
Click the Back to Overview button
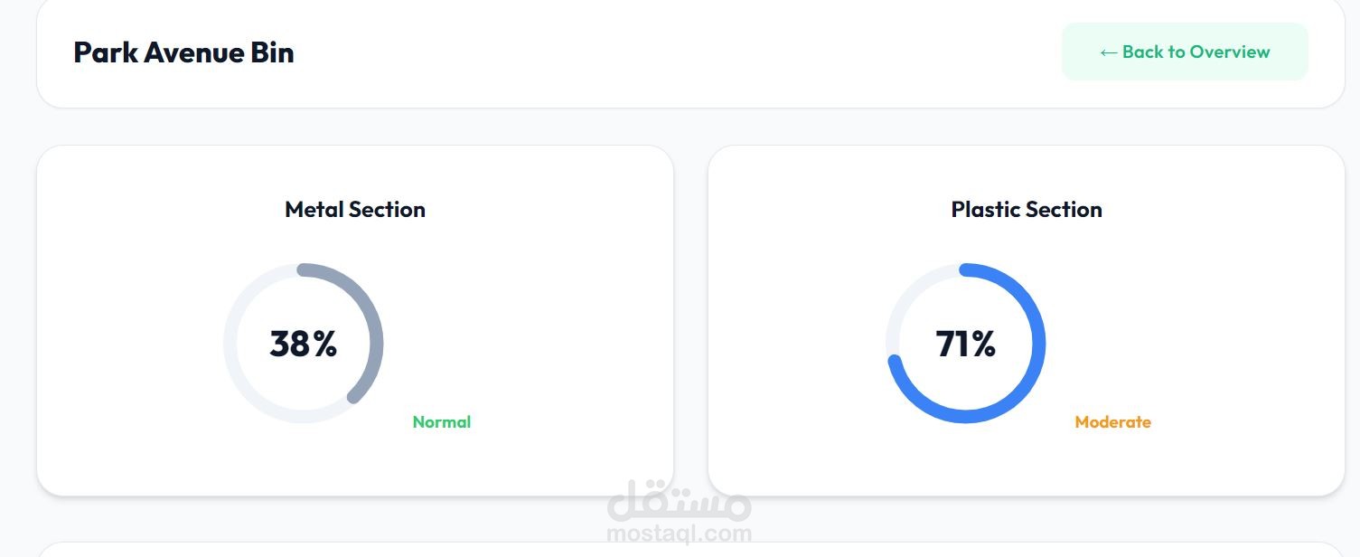[1184, 52]
